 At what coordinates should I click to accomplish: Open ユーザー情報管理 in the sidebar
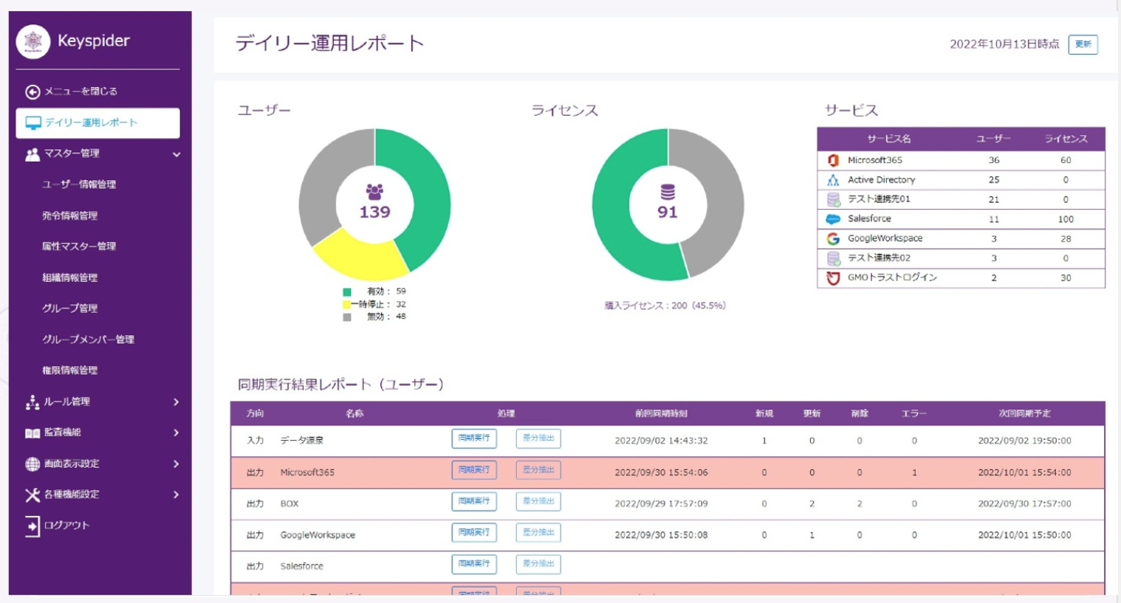79,185
